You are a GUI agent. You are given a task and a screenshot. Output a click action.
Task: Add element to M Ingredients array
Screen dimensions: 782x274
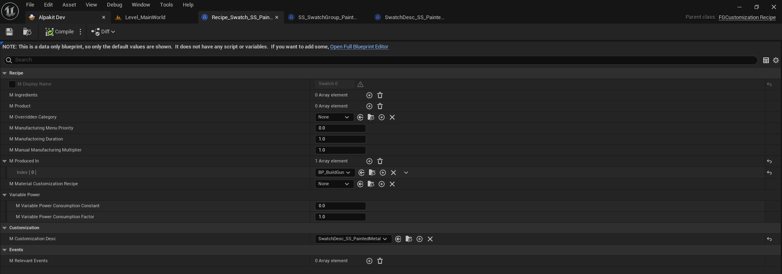(369, 95)
